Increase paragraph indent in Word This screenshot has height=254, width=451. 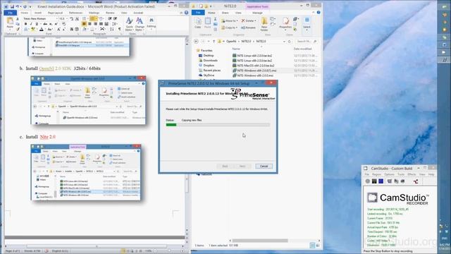(x=115, y=18)
